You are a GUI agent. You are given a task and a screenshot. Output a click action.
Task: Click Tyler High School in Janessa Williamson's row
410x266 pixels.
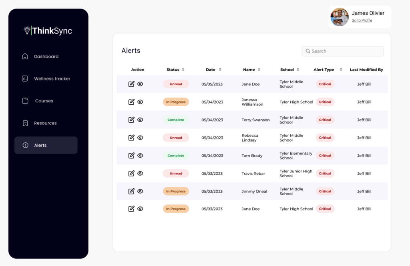coord(296,102)
